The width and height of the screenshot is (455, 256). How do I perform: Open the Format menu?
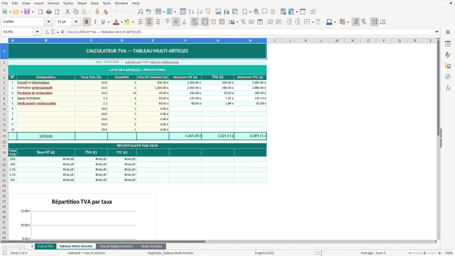53,3
